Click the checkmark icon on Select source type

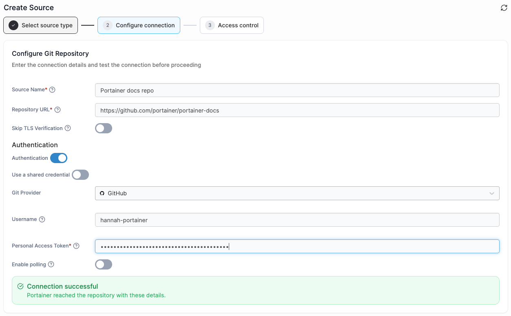click(13, 25)
